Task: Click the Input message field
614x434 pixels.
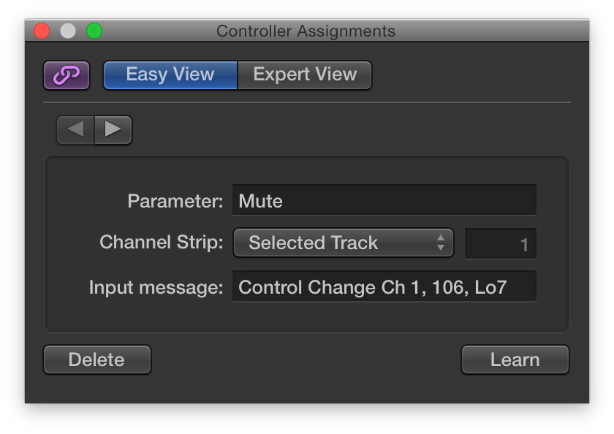Action: click(384, 286)
